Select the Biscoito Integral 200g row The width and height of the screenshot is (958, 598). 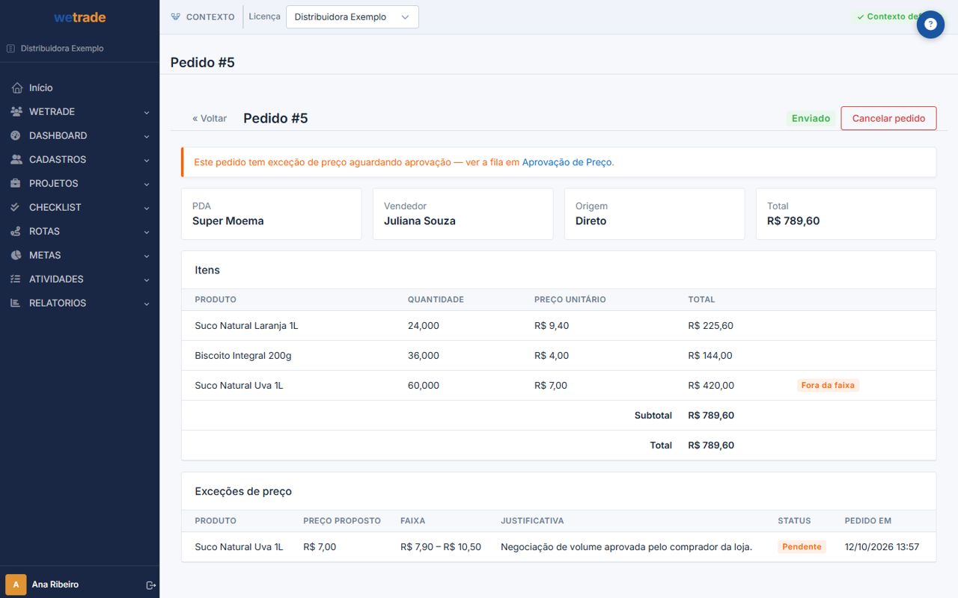coord(558,356)
